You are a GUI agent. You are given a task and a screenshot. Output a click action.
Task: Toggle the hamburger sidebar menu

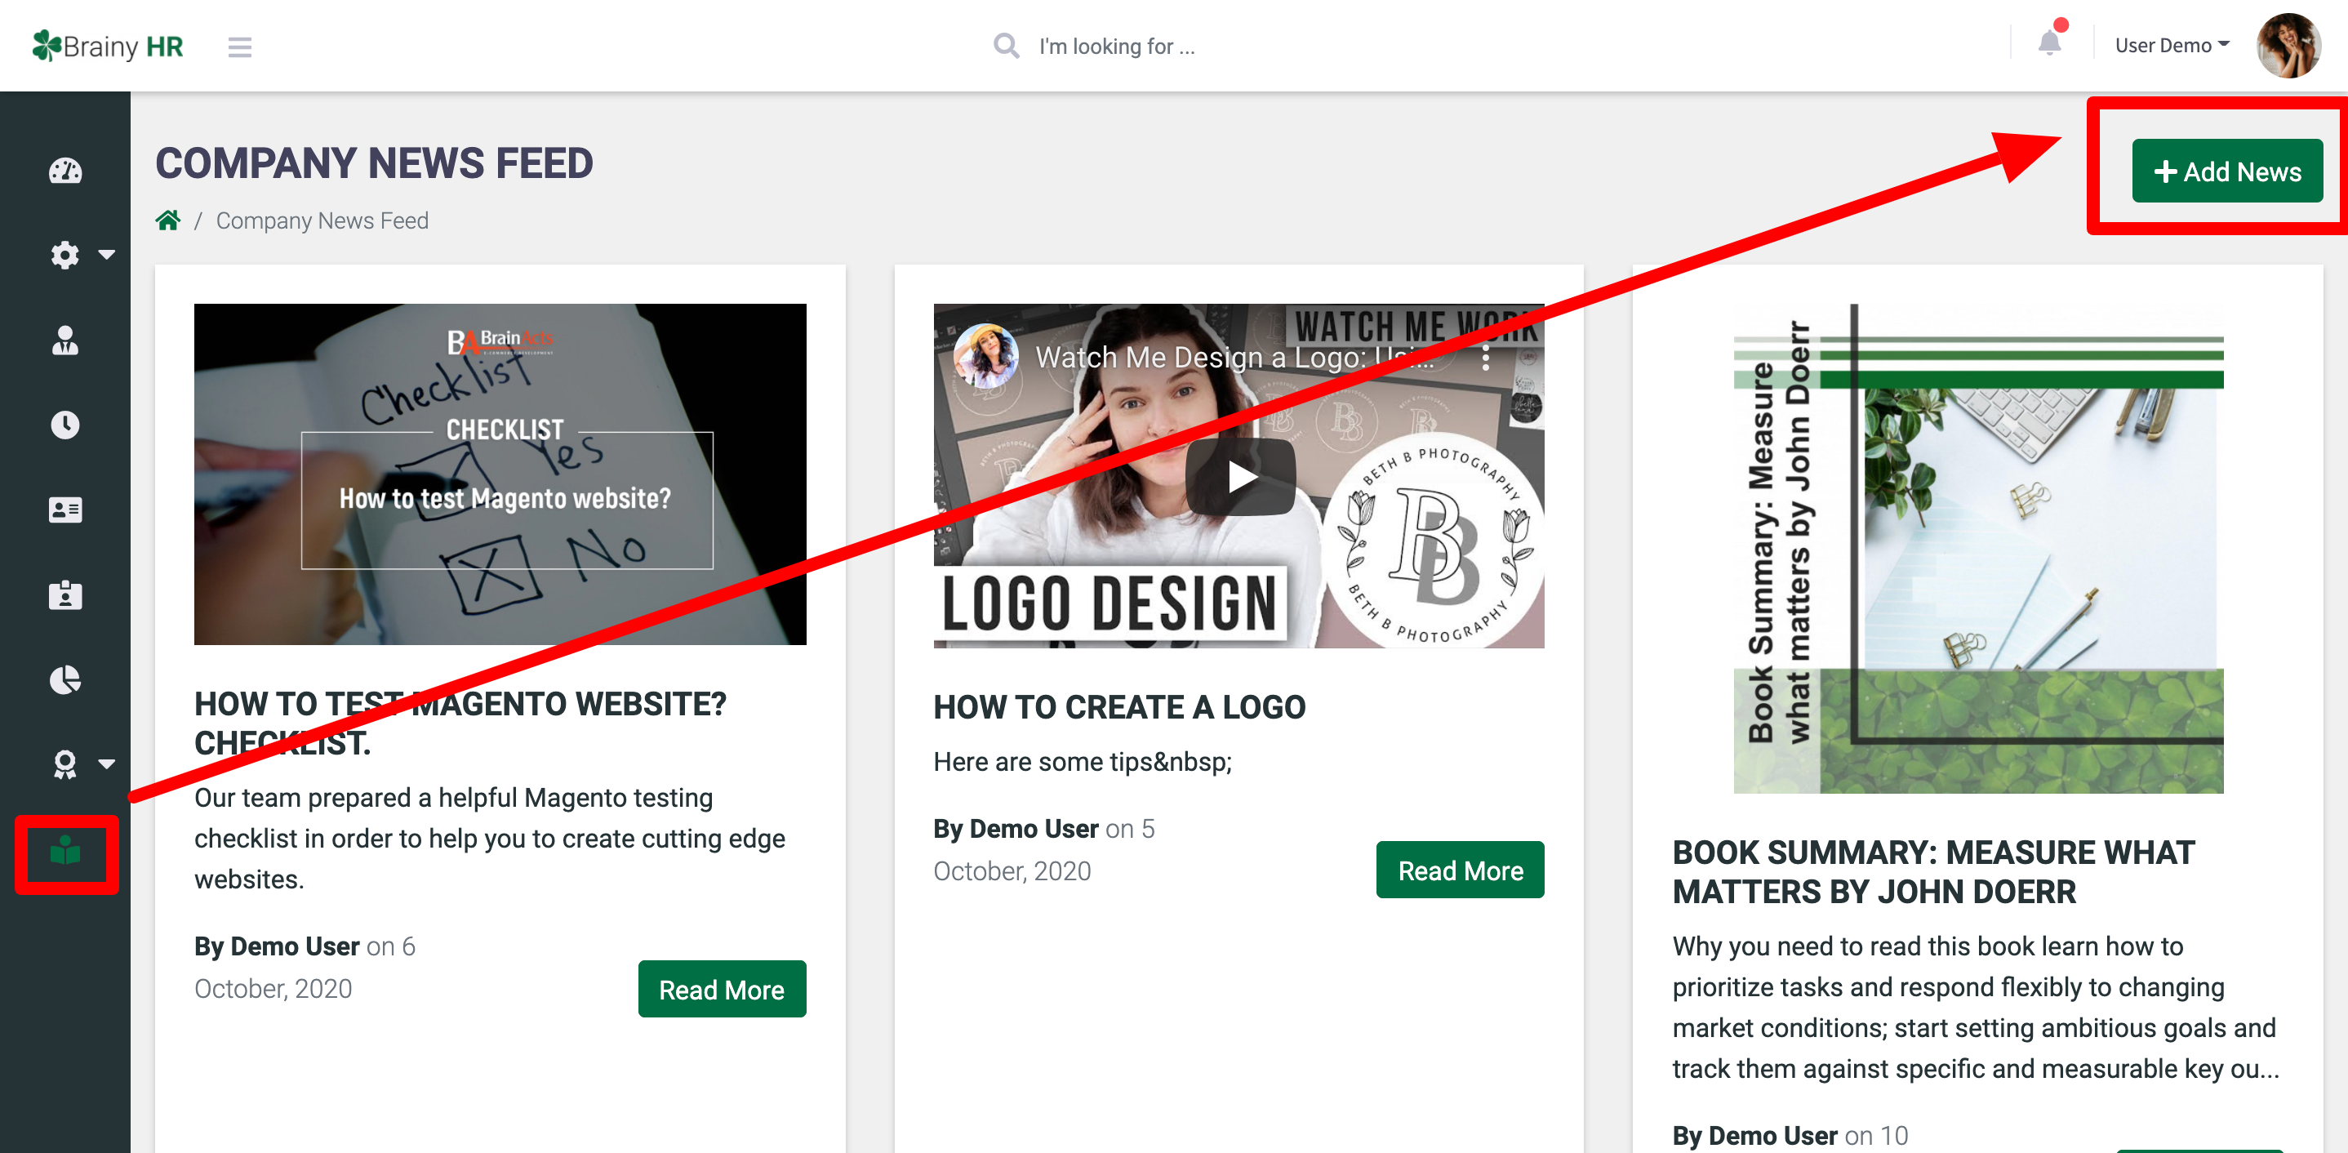240,47
